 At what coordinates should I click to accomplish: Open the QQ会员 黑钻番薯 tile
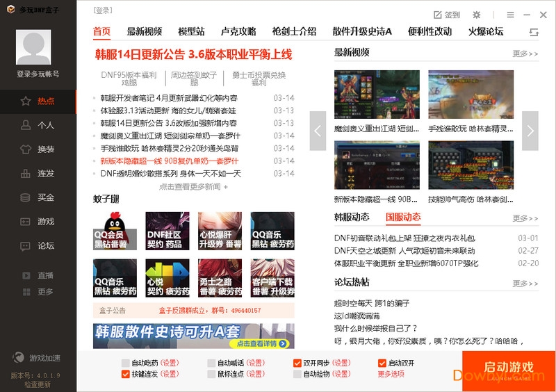point(115,231)
